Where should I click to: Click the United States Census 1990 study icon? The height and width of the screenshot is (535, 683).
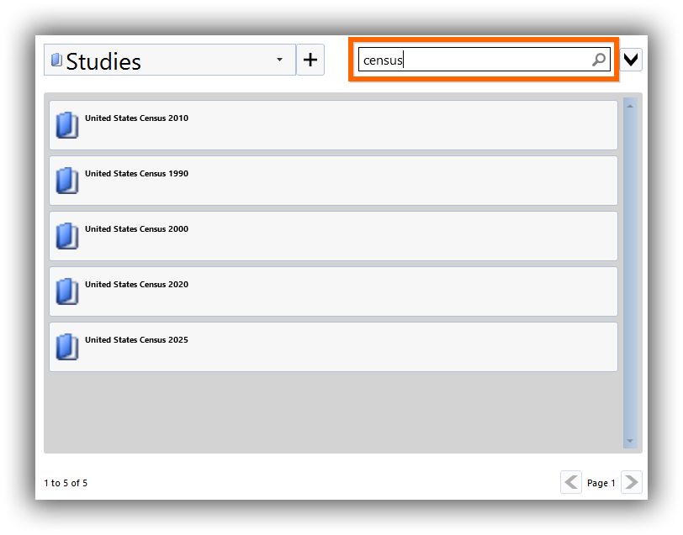[67, 181]
